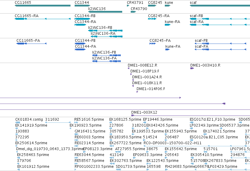Select the SD01739.5prime EST label
The height and width of the screenshot is (171, 250).
coord(130,167)
